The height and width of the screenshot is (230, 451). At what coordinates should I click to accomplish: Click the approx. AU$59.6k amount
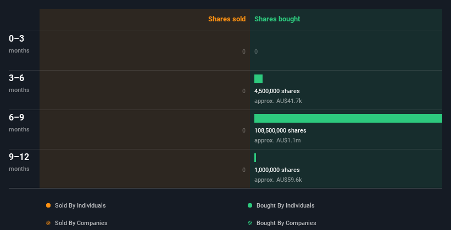278,180
